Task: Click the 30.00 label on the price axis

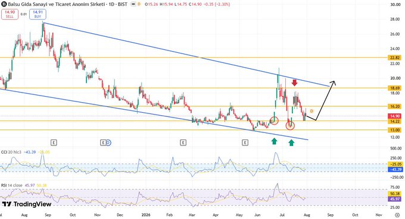Action: (395, 4)
